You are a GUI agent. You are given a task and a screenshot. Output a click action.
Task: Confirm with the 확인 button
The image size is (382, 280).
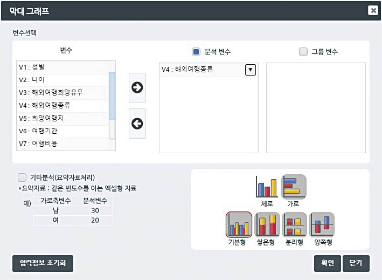pos(327,263)
